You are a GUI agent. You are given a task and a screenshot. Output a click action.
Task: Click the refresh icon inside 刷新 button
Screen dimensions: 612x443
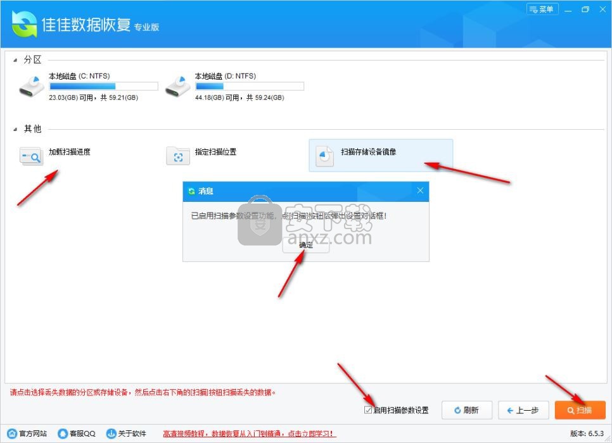[x=457, y=410]
